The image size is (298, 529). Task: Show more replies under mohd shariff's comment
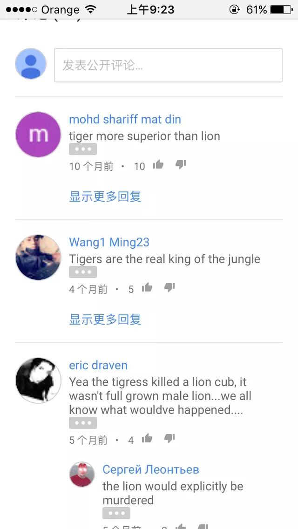point(105,197)
